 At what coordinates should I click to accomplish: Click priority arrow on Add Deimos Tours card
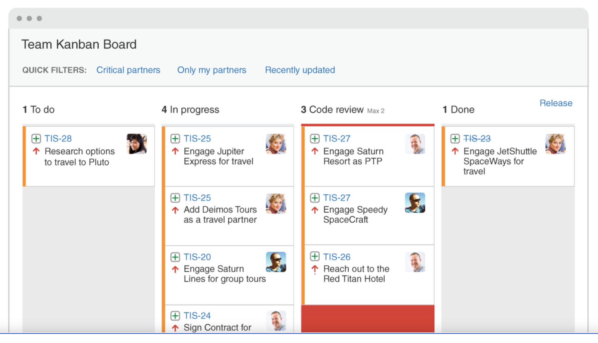[175, 210]
